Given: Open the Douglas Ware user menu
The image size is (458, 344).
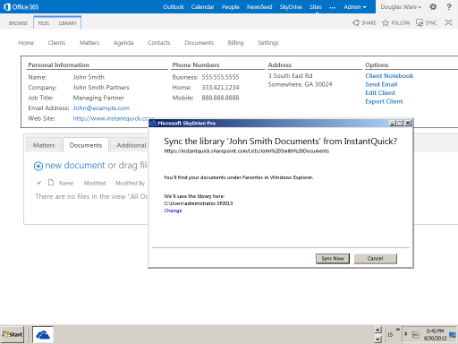Looking at the screenshot, I should pyautogui.click(x=401, y=7).
